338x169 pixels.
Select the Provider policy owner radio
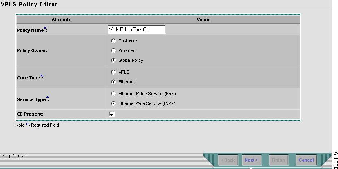pyautogui.click(x=113, y=50)
